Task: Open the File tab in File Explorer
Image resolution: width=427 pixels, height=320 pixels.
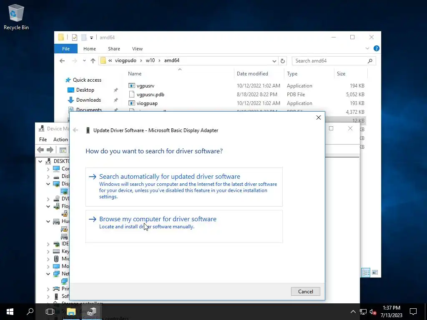Action: (65, 49)
